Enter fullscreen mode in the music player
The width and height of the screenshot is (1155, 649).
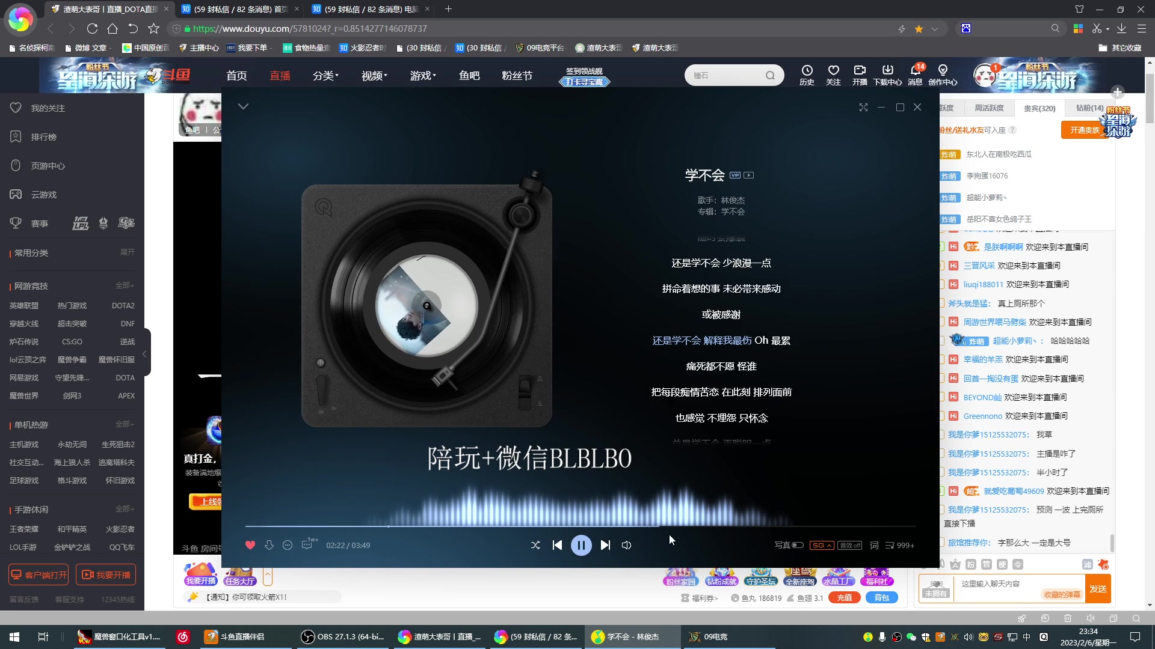863,107
